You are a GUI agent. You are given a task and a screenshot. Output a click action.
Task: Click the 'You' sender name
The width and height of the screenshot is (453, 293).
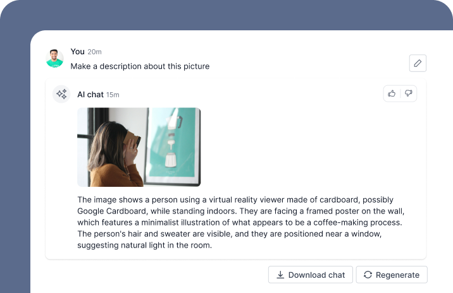pyautogui.click(x=77, y=52)
